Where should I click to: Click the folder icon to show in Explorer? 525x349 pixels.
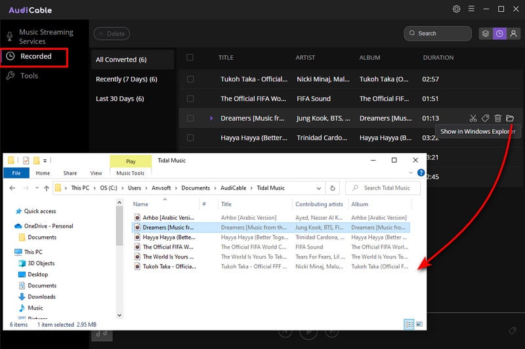pos(510,118)
